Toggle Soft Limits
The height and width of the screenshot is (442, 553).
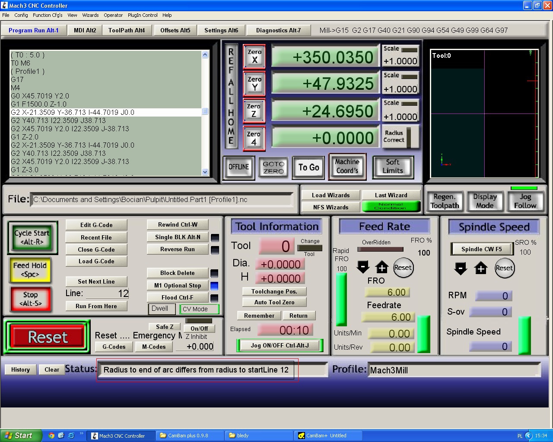pos(393,167)
